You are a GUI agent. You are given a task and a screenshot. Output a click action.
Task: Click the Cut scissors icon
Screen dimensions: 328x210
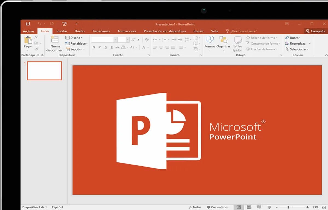36,37
